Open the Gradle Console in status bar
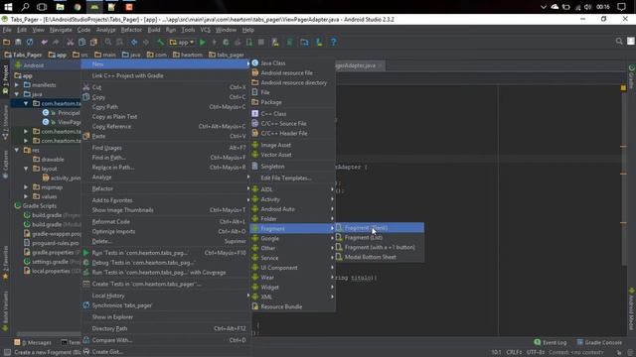 pos(599,342)
